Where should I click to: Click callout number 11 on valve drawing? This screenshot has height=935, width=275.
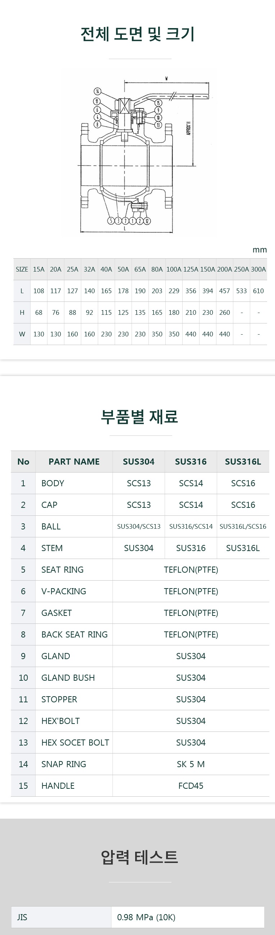click(97, 101)
